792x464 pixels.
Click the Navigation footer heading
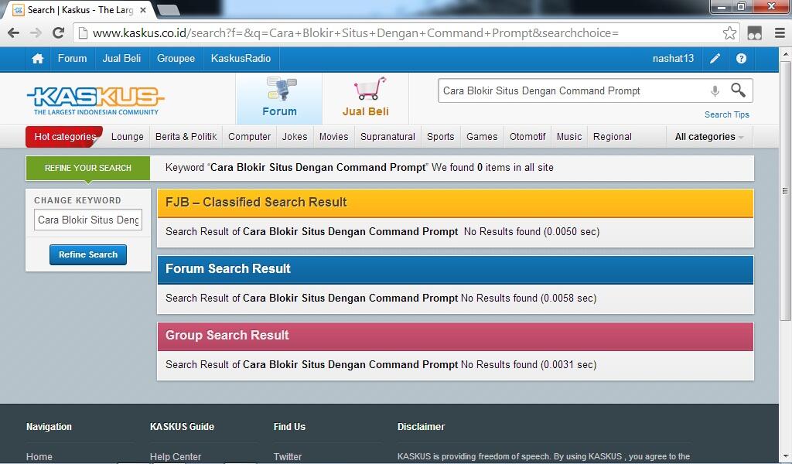(x=49, y=427)
